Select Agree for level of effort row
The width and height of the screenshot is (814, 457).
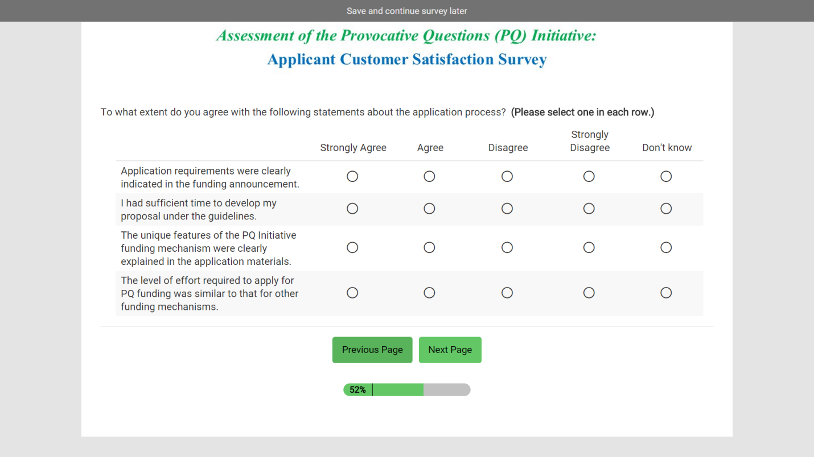point(429,293)
